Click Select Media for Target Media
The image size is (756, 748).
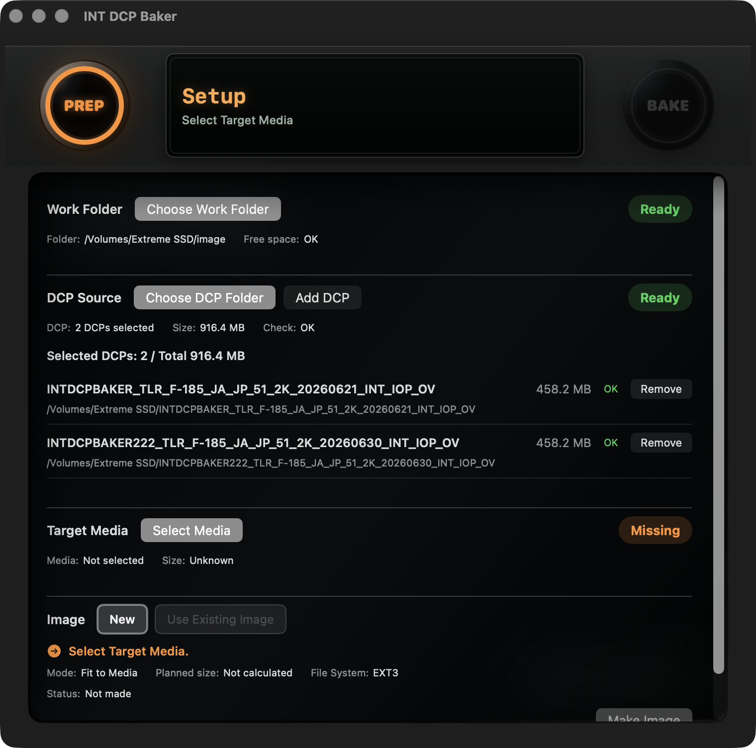(191, 530)
